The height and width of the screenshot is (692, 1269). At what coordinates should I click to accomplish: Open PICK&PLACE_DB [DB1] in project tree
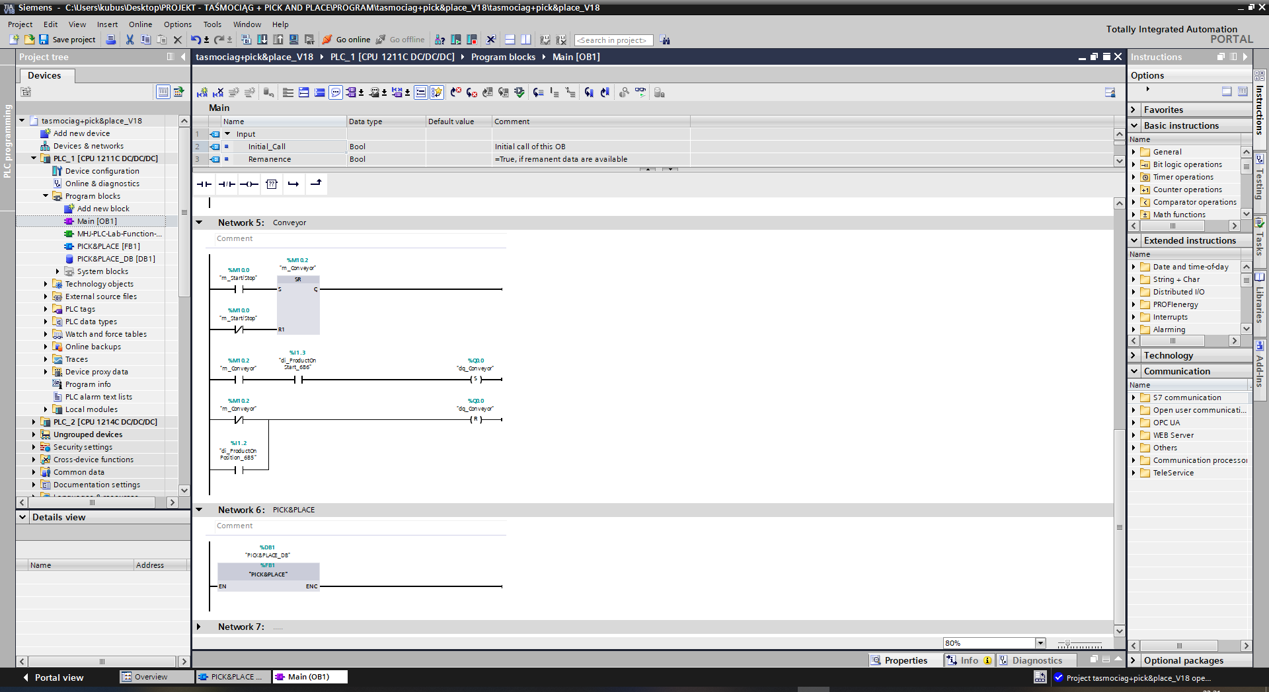116,259
